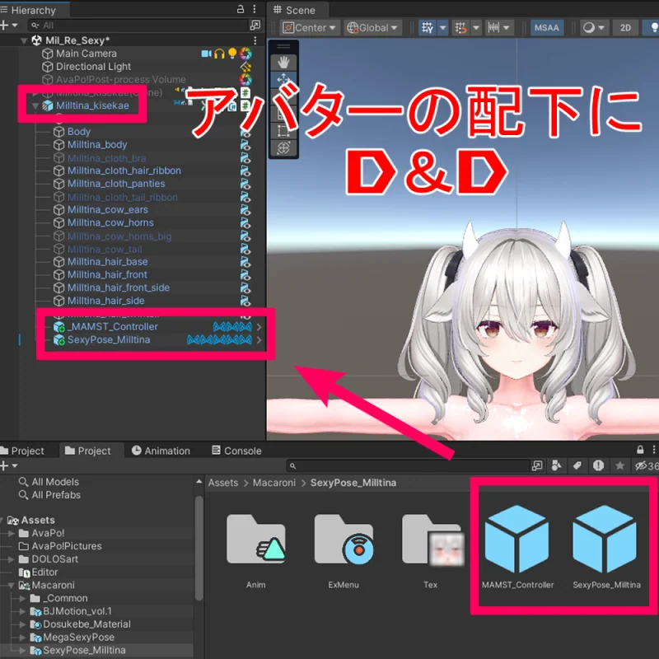Open the Tex folder
This screenshot has width=659, height=659.
(431, 551)
